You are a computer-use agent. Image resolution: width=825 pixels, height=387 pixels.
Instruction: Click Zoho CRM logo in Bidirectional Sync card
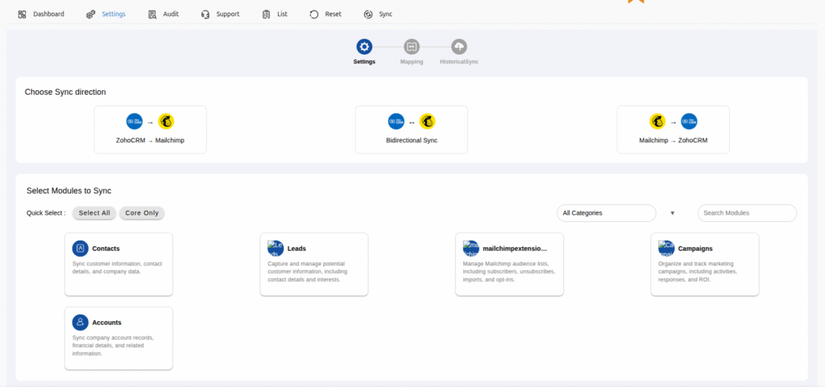[396, 121]
